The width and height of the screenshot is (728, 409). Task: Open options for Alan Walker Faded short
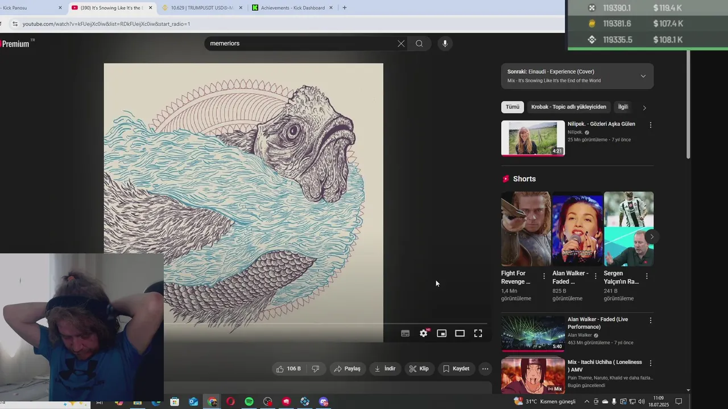click(x=595, y=276)
